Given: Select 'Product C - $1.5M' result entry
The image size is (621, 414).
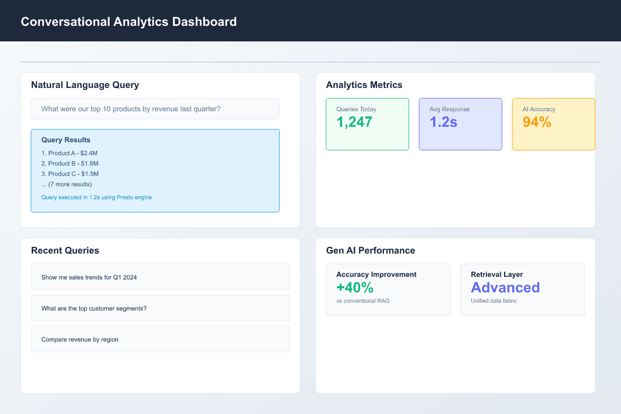Looking at the screenshot, I should [x=70, y=173].
